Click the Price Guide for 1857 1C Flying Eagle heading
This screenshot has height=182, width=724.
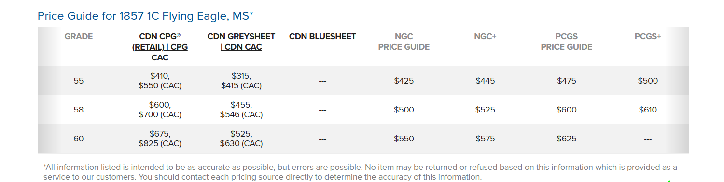pos(145,16)
